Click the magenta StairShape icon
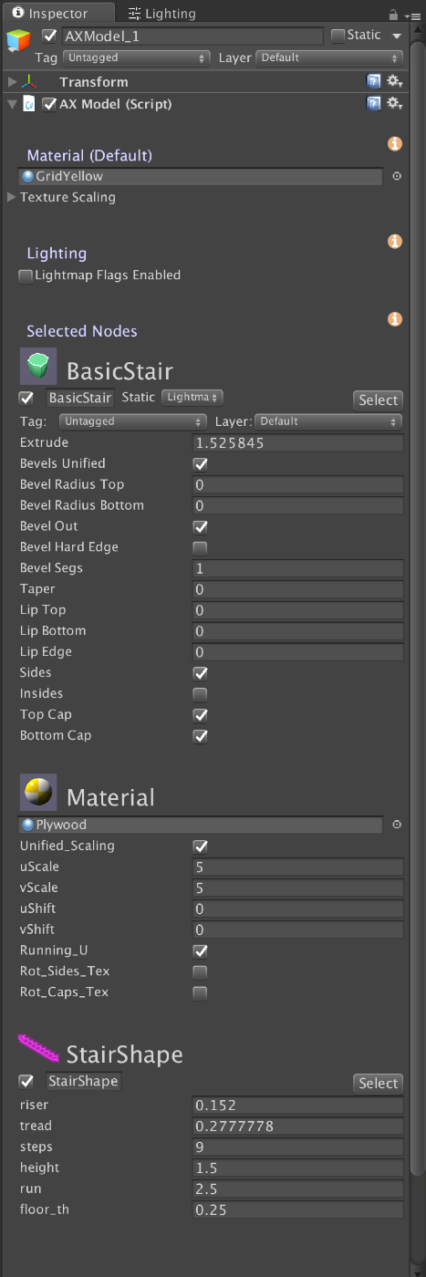 [x=38, y=1049]
